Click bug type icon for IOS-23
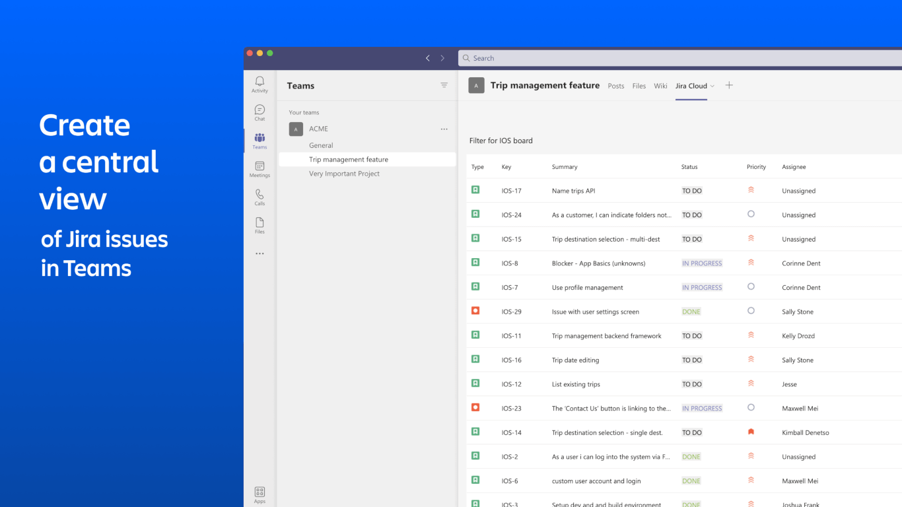The image size is (902, 507). coord(475,408)
